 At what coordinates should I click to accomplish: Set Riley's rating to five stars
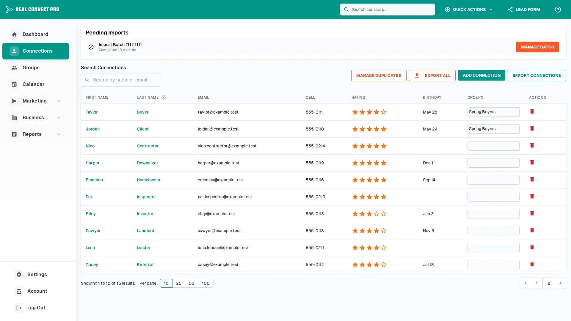pyautogui.click(x=384, y=214)
